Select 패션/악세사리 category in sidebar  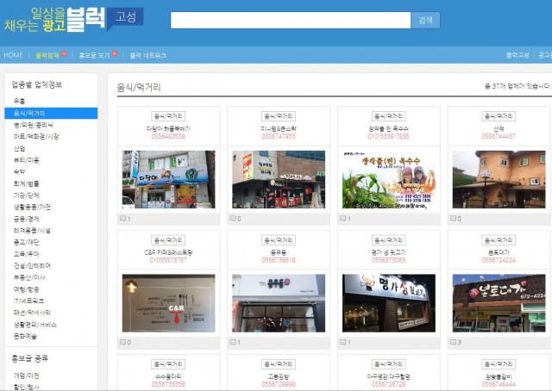coord(32,313)
